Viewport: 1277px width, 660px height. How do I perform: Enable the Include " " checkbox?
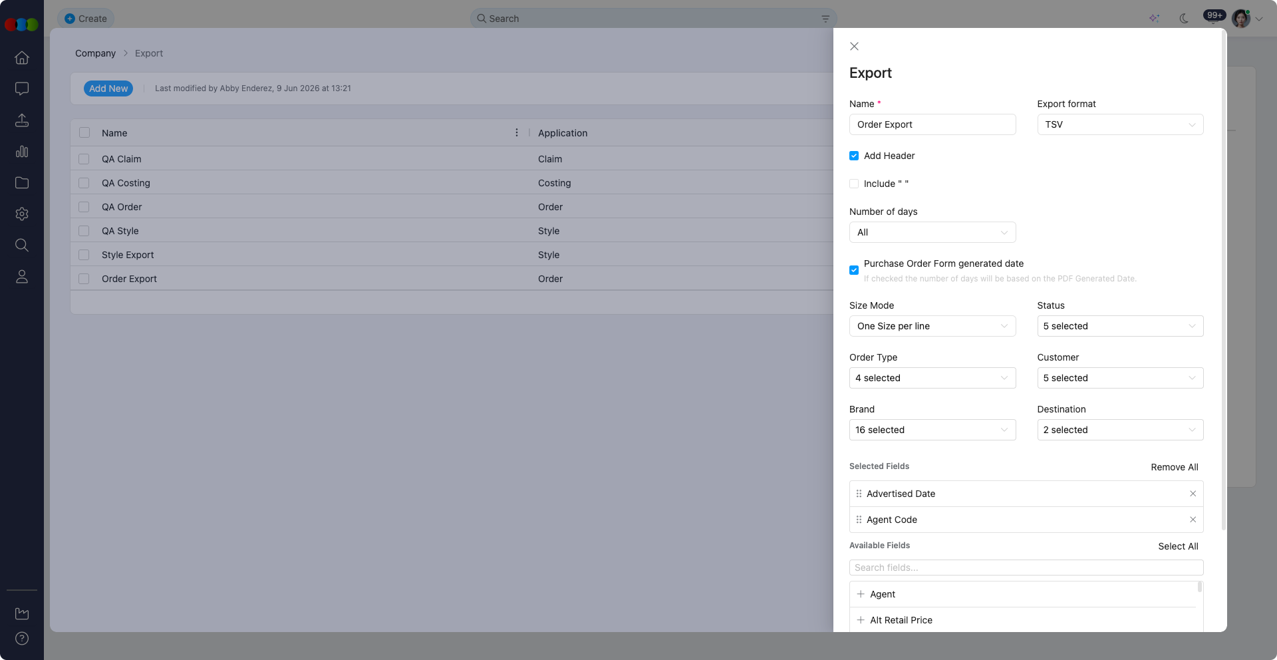click(x=854, y=184)
